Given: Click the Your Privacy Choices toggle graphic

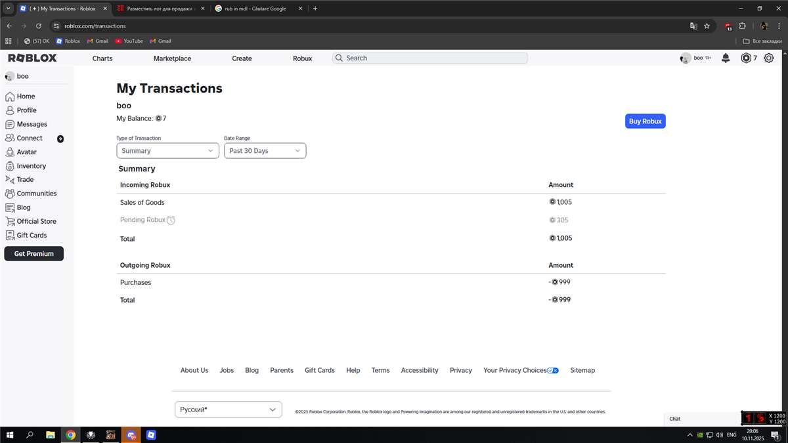Looking at the screenshot, I should 554,370.
